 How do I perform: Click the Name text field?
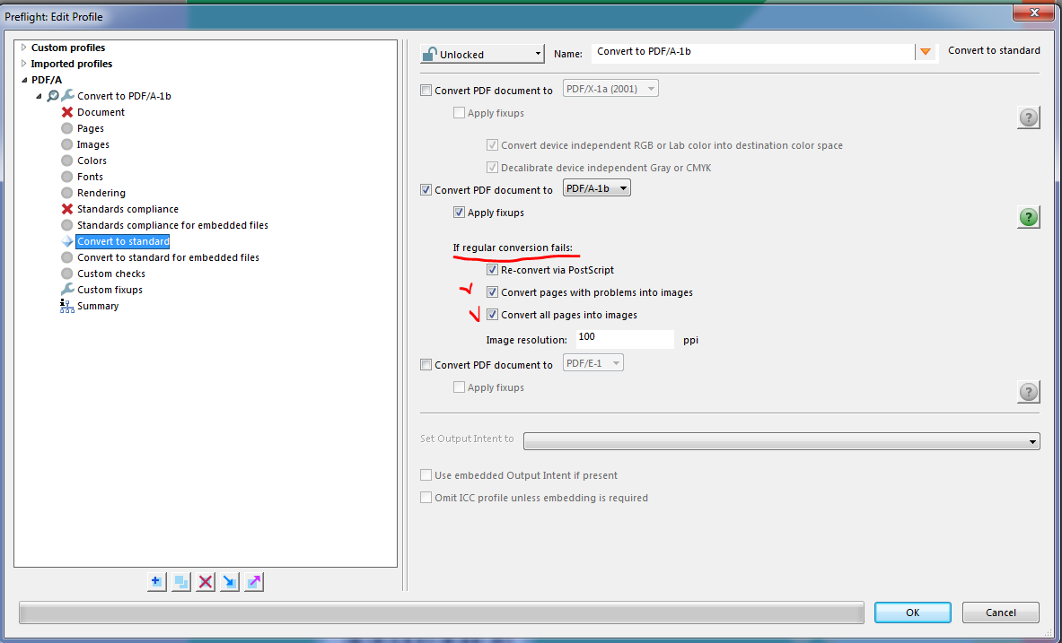[752, 53]
